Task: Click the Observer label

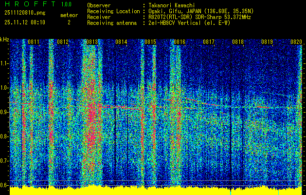Action: tap(99, 5)
